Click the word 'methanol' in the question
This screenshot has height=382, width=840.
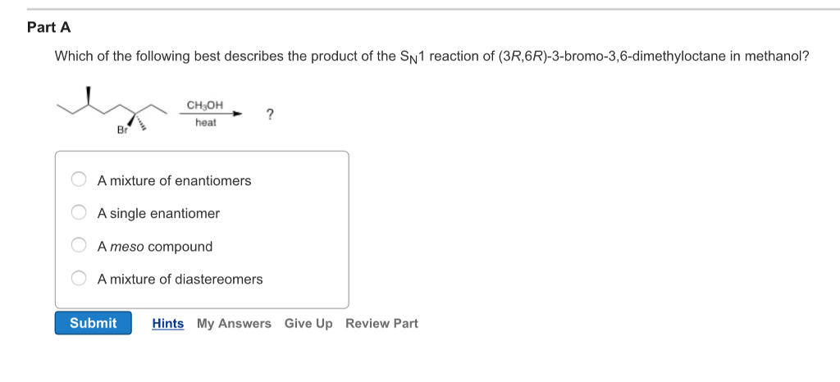pyautogui.click(x=778, y=57)
